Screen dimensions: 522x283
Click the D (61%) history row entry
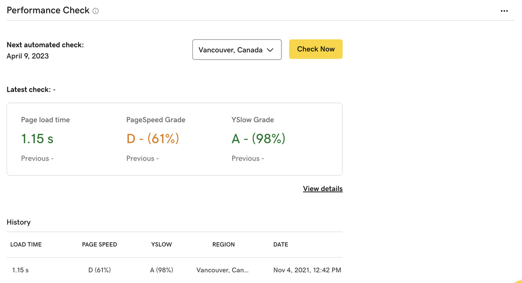coord(99,270)
